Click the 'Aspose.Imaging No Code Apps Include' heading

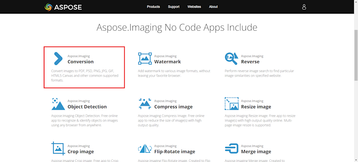tap(177, 28)
